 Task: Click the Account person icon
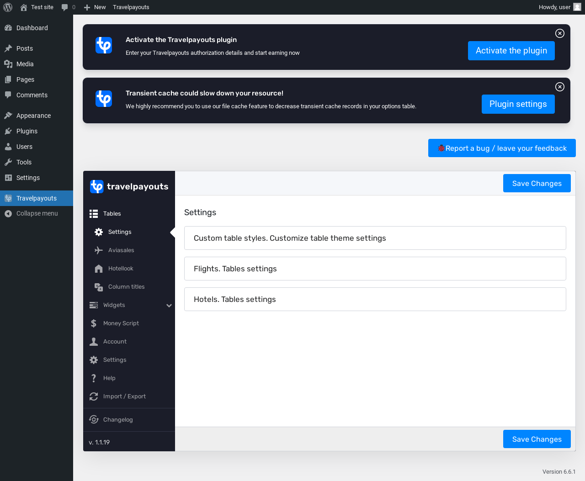94,342
